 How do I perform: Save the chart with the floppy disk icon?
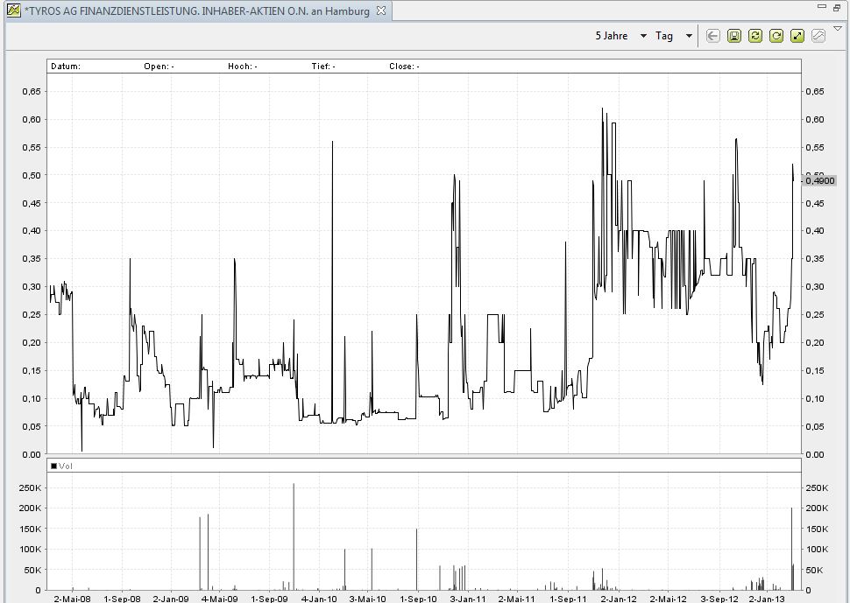click(734, 36)
